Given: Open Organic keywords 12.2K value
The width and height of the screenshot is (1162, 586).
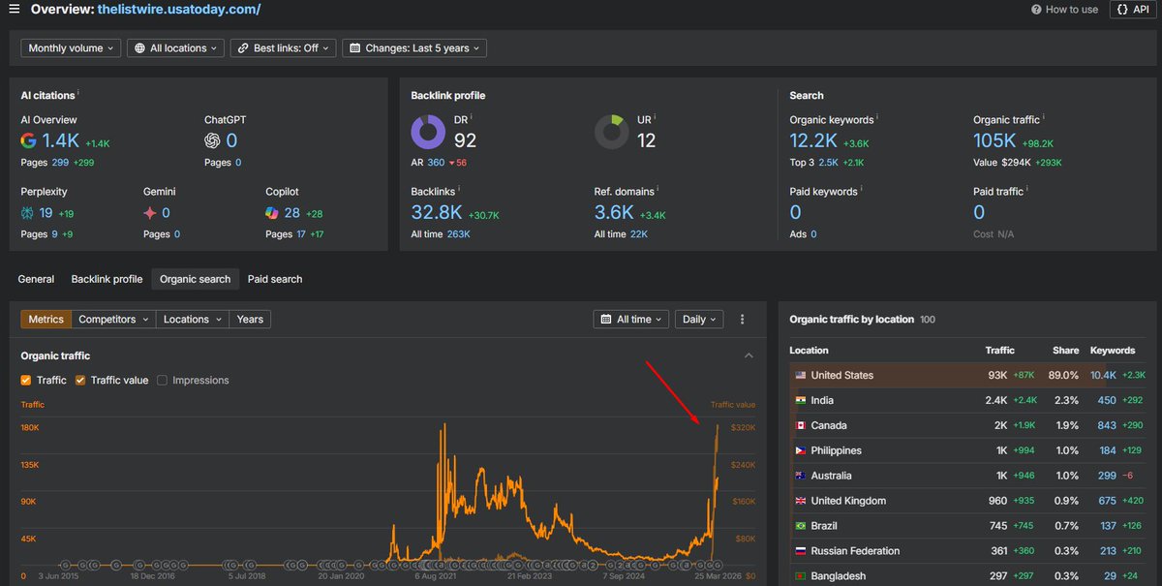Looking at the screenshot, I should coord(814,140).
